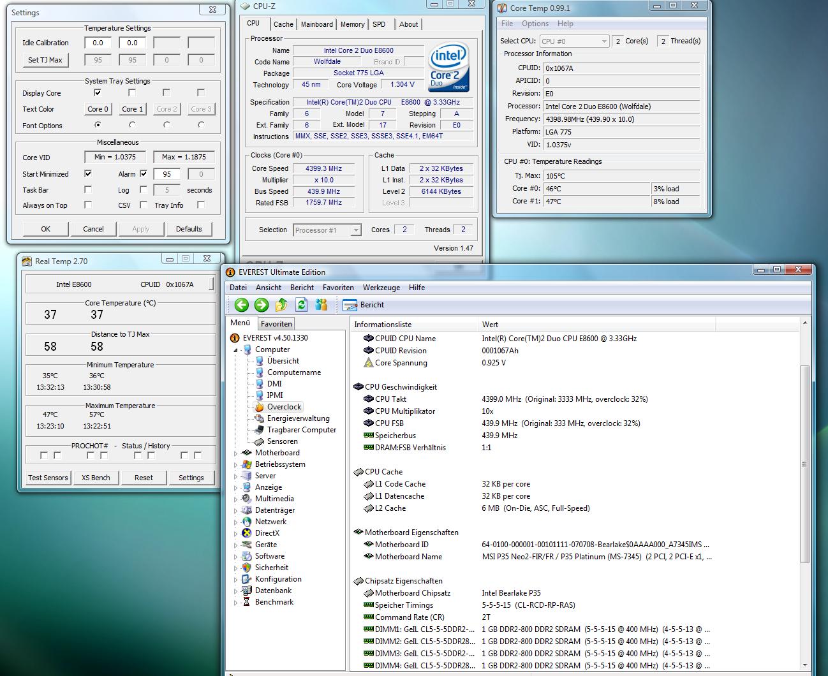Click EVEREST v4.50.1330 root node

point(276,338)
